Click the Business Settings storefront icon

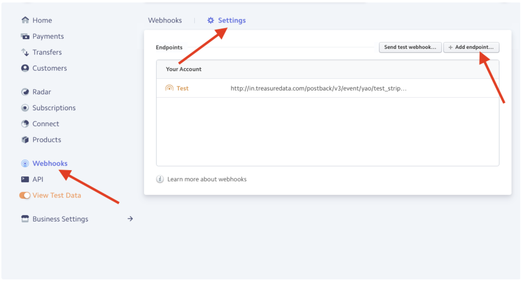(25, 219)
